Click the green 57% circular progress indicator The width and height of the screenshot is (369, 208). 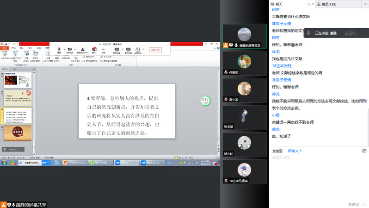click(x=205, y=100)
